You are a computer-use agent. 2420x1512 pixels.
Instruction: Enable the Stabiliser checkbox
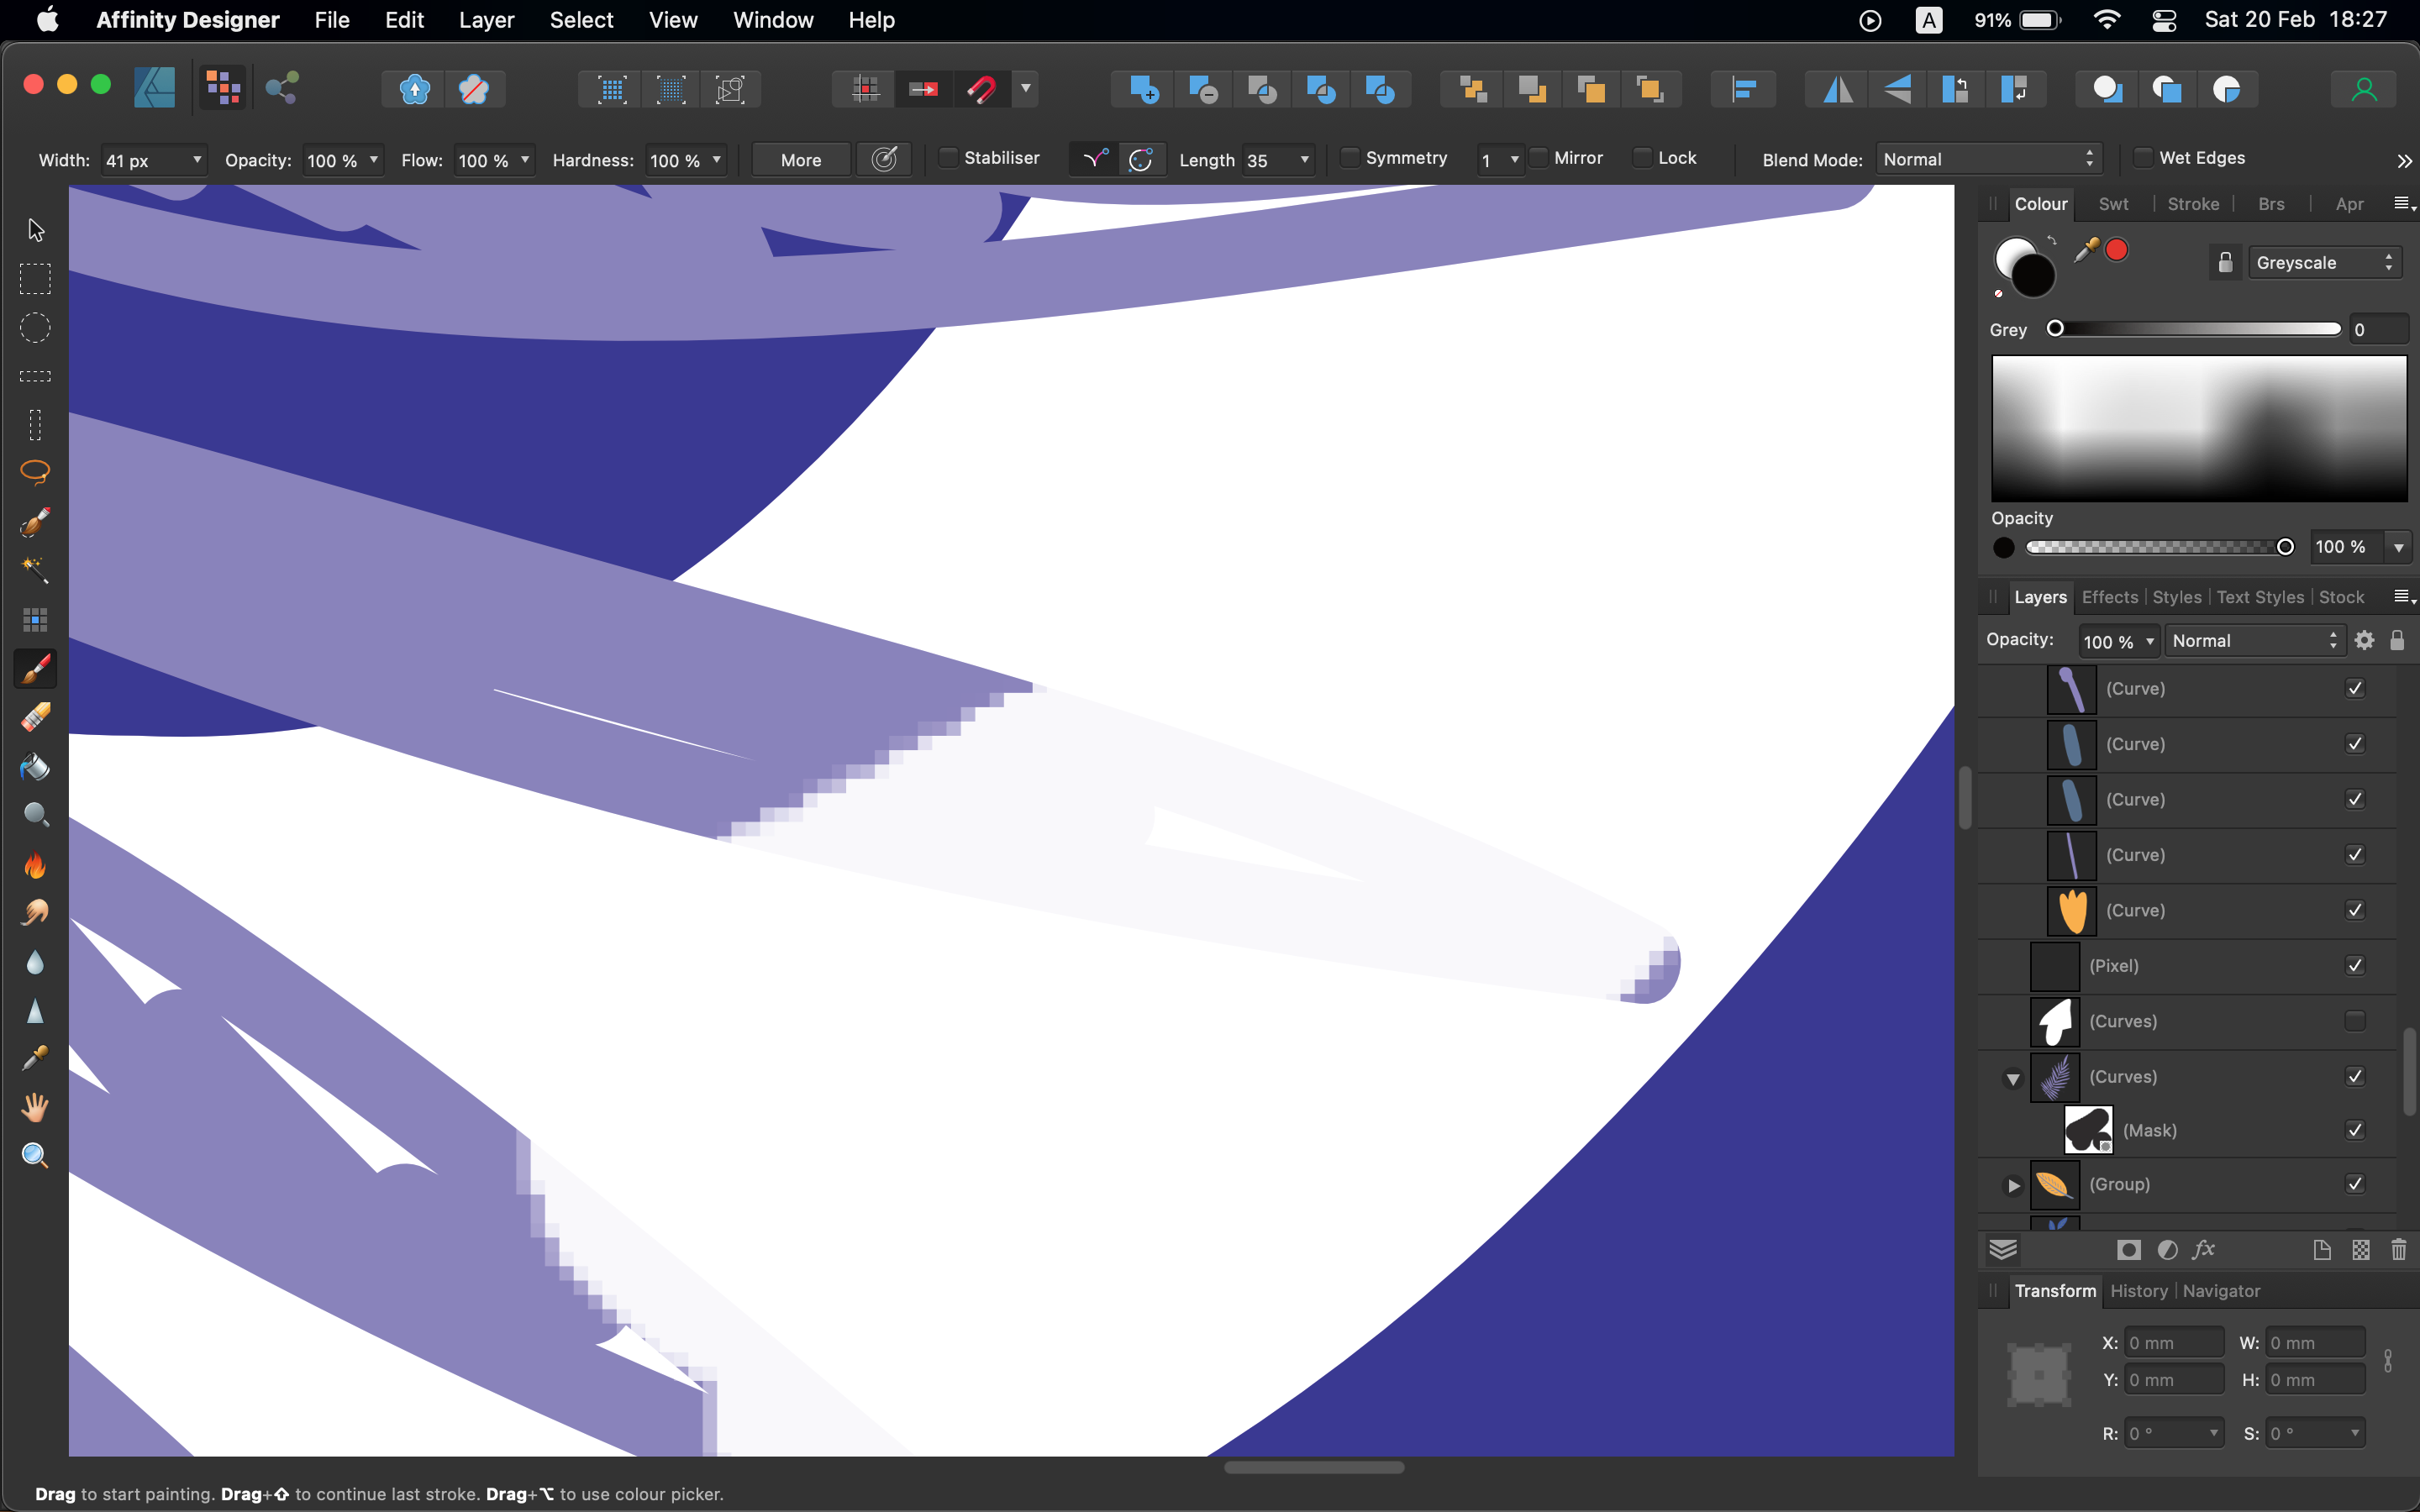coord(948,158)
